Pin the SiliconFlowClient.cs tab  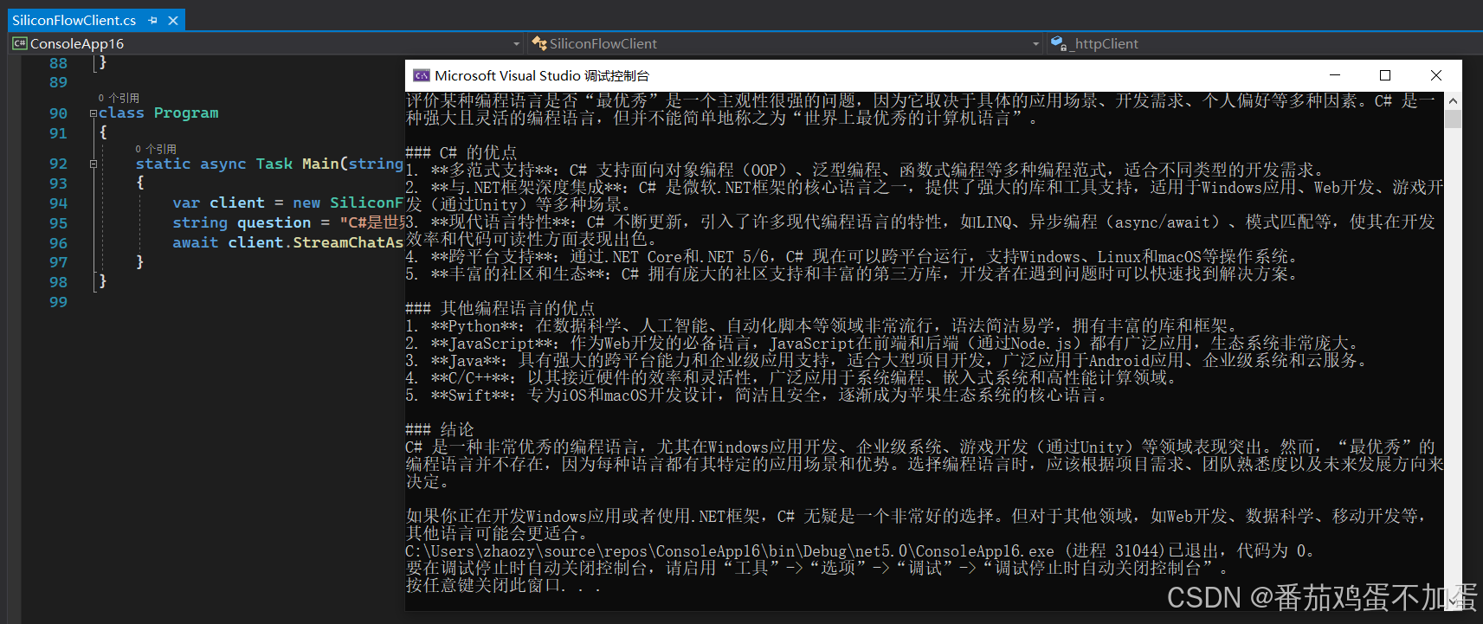(153, 20)
